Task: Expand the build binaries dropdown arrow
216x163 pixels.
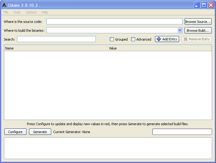Action: click(x=180, y=30)
